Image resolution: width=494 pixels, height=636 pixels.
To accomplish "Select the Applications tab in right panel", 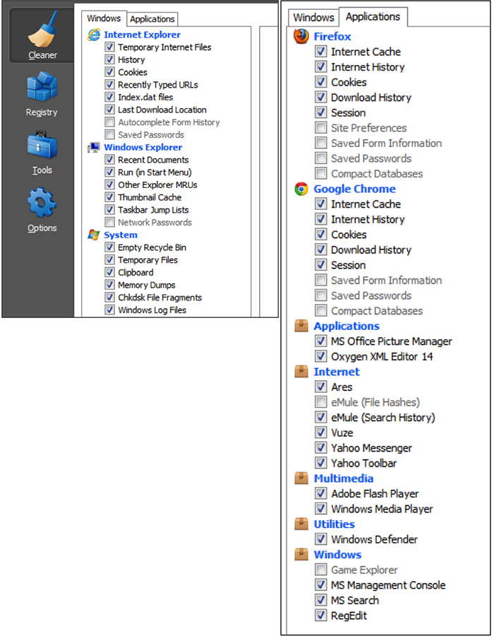I will (x=373, y=17).
